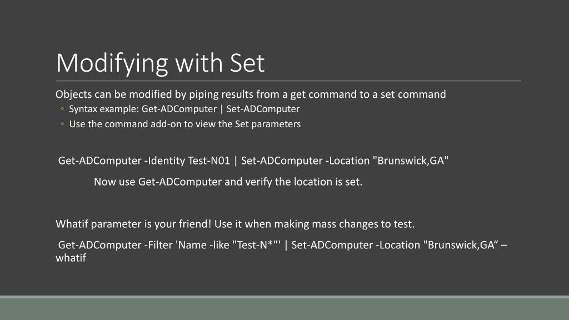Click the "Whatif parameter is your friend!" sentence
Image resolution: width=569 pixels, height=320 pixels.
[x=133, y=224]
